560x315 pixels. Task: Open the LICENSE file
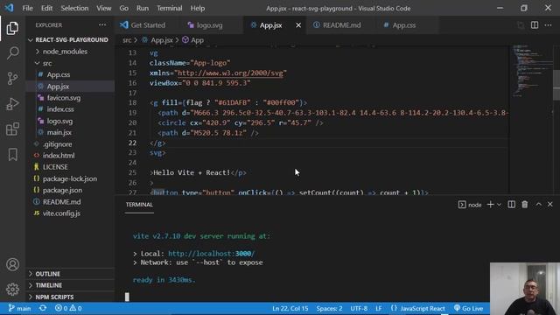pyautogui.click(x=55, y=167)
